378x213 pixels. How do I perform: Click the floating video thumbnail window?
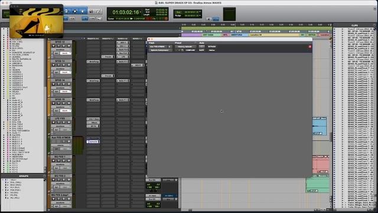37,21
